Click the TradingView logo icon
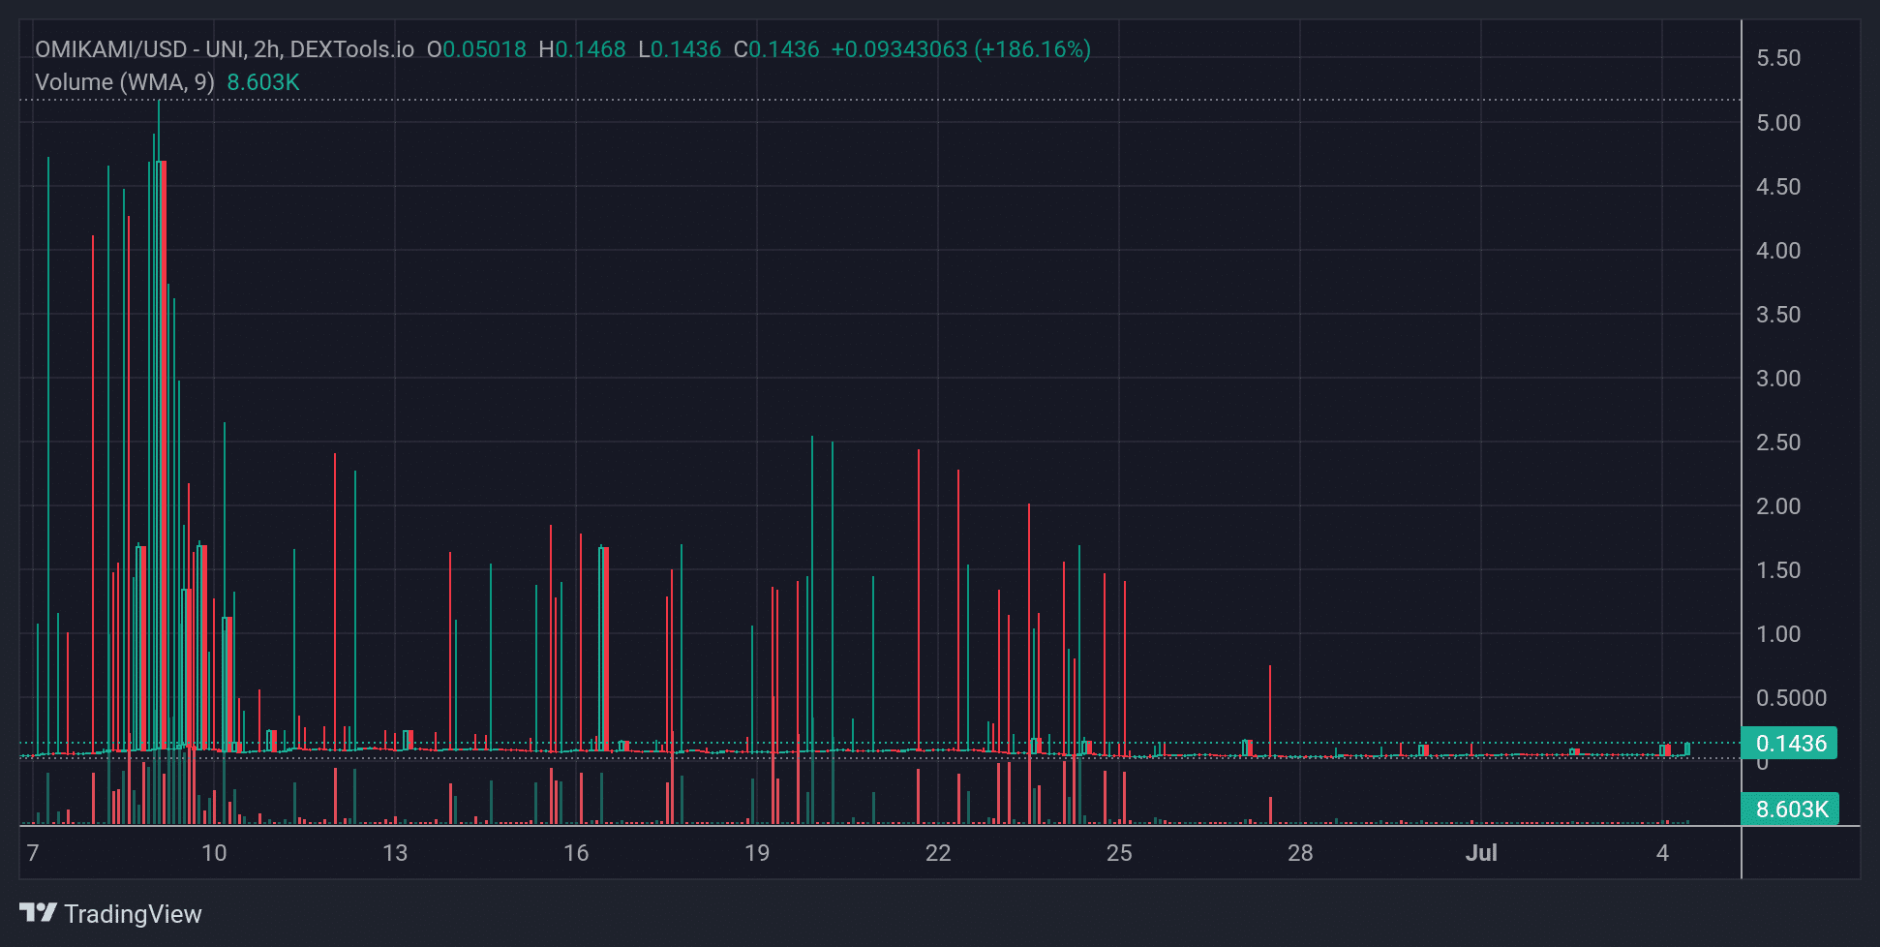Image resolution: width=1880 pixels, height=947 pixels. click(39, 913)
